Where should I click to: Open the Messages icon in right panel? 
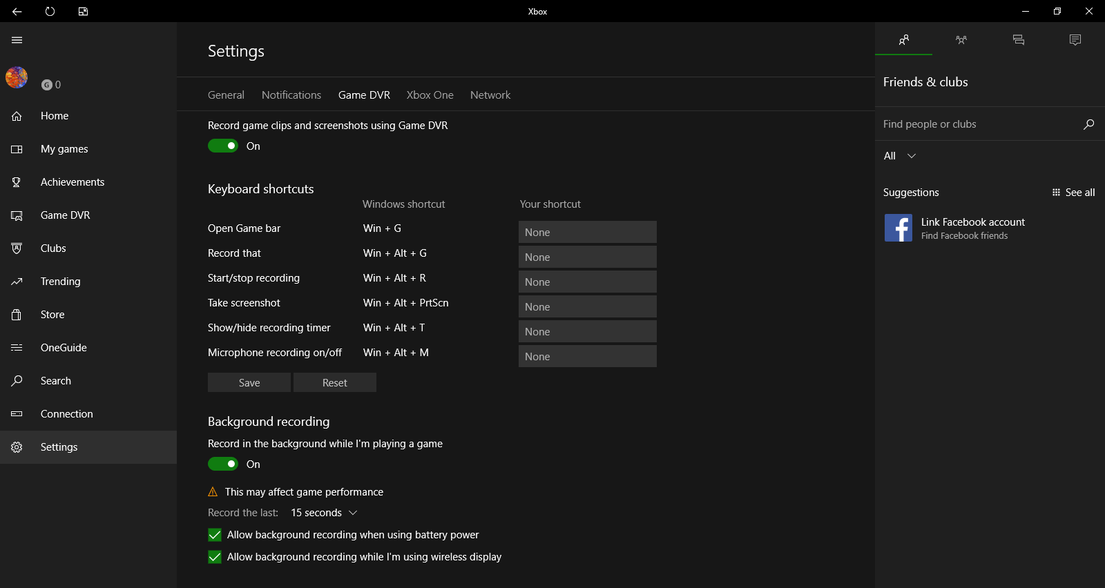click(1019, 40)
